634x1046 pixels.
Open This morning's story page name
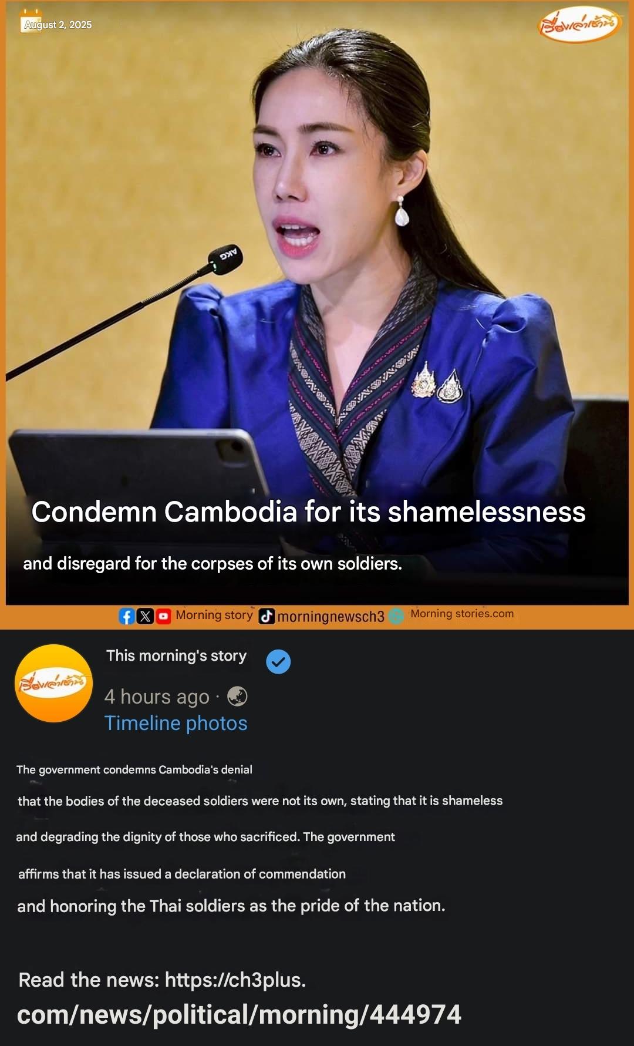pos(176,655)
